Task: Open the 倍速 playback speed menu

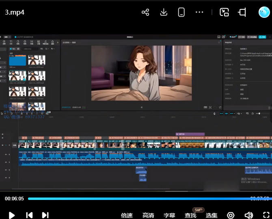Action: click(127, 215)
